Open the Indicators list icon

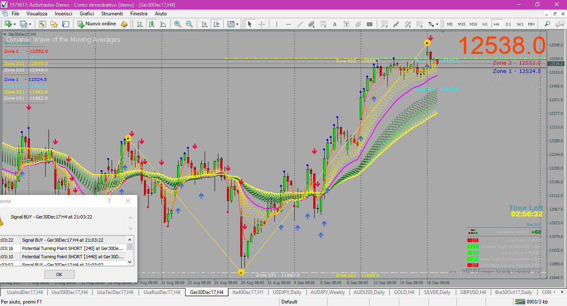point(231,24)
